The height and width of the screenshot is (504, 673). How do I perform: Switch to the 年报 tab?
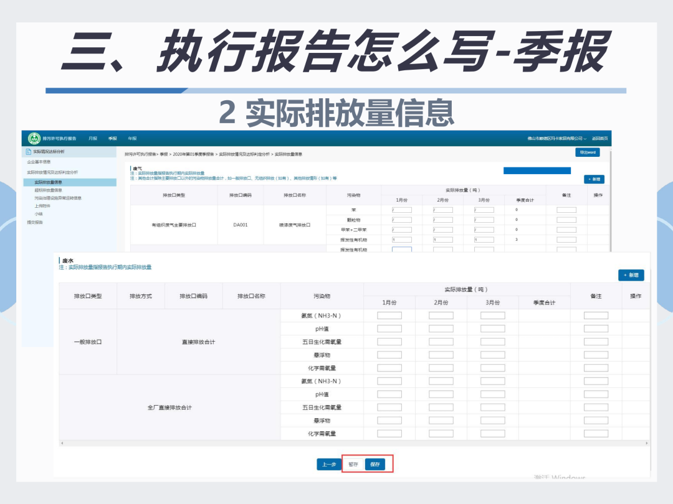(132, 138)
